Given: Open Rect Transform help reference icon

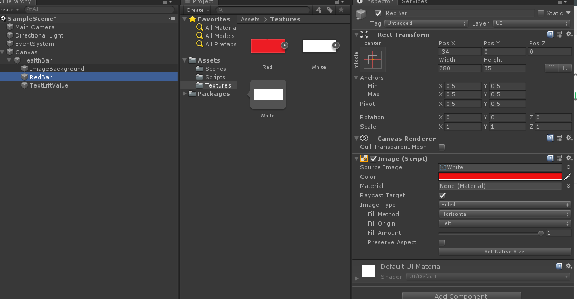Looking at the screenshot, I should point(550,34).
